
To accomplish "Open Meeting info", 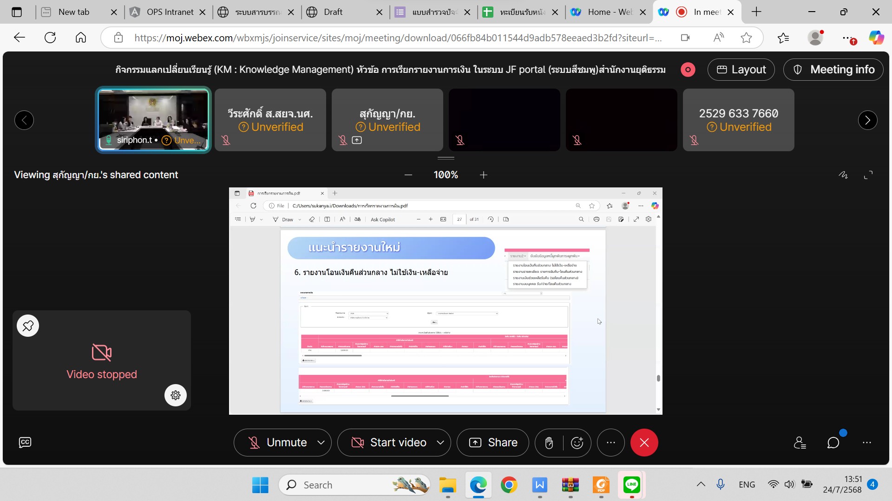I will pyautogui.click(x=833, y=70).
